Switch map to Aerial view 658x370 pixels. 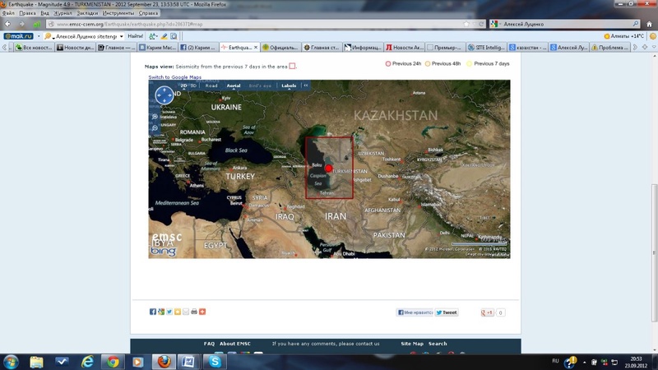(234, 85)
